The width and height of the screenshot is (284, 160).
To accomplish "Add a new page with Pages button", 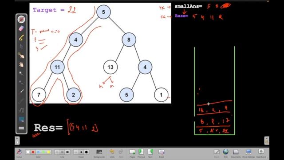I will [132, 153].
